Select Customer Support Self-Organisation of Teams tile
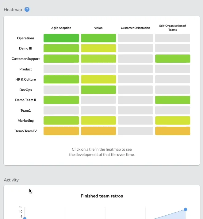 pyautogui.click(x=172, y=59)
